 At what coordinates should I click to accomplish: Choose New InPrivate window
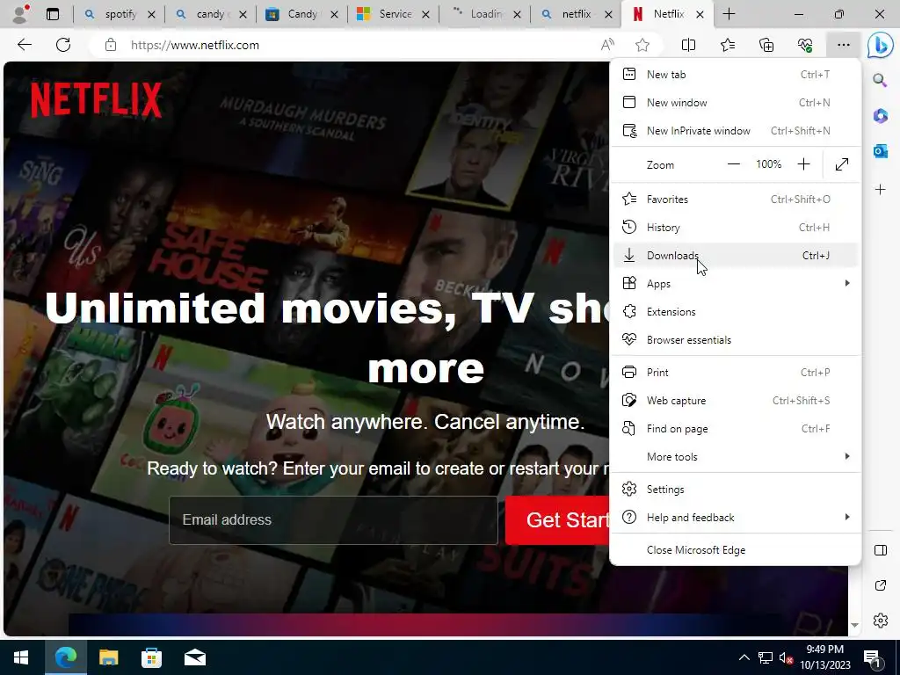(x=736, y=131)
